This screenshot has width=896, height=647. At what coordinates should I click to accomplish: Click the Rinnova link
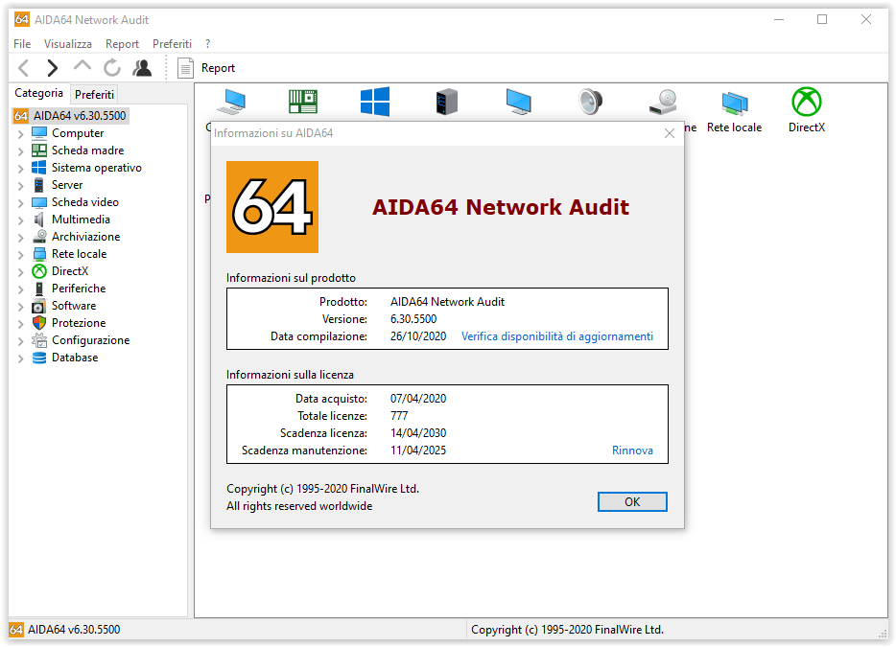[x=632, y=451]
